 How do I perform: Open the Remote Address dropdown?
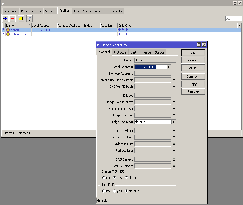174,73
